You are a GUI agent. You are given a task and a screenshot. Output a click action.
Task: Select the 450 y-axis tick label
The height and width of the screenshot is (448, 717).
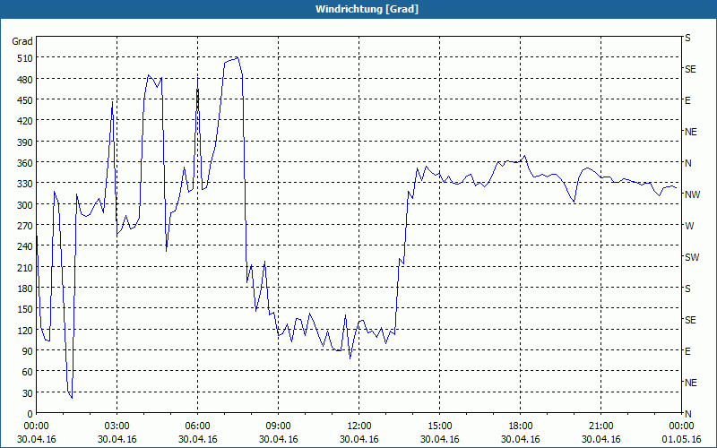tap(25, 100)
